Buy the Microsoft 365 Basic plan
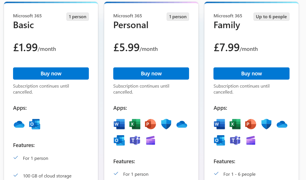Image resolution: width=306 pixels, height=180 pixels. (x=51, y=74)
